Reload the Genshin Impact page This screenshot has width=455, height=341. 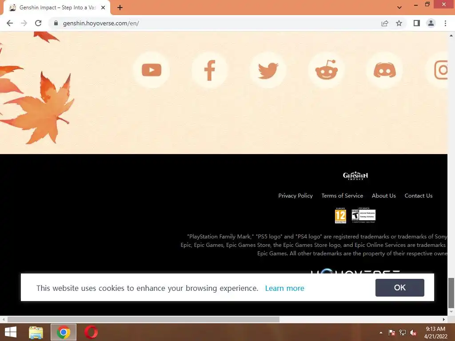tap(38, 23)
